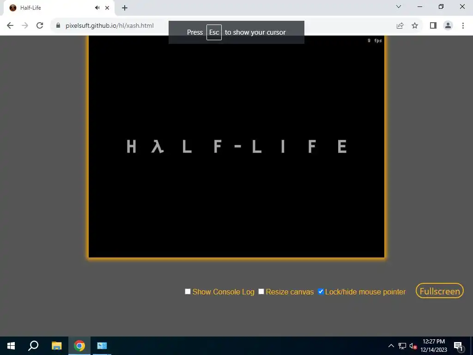Open the Chrome side panel
The height and width of the screenshot is (355, 473).
point(433,26)
